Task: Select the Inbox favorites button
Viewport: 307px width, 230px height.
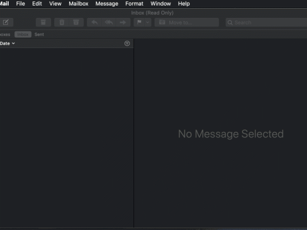Action: [23, 34]
